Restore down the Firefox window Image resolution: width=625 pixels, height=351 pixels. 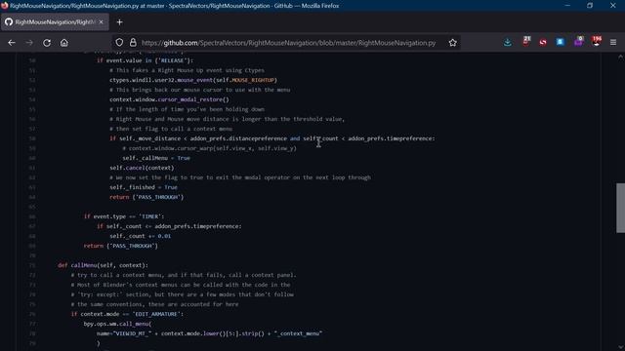590,6
